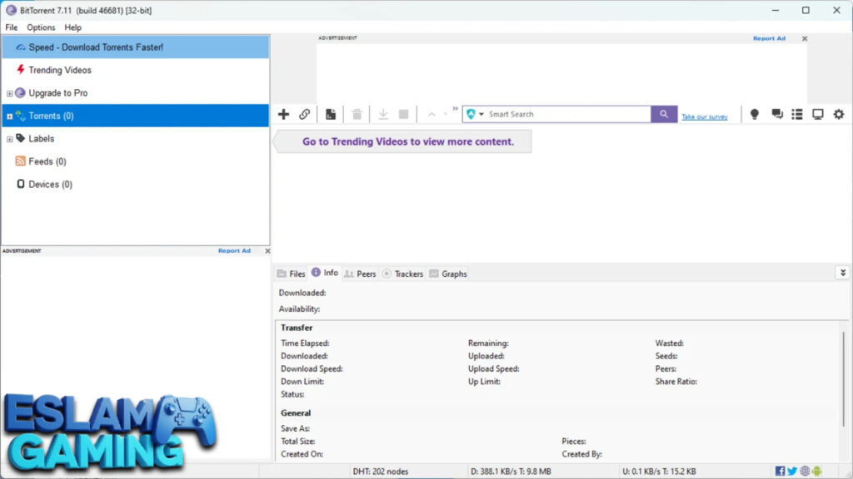Viewport: 853px width, 479px height.
Task: Toggle the detailed list view icon
Action: (x=797, y=114)
